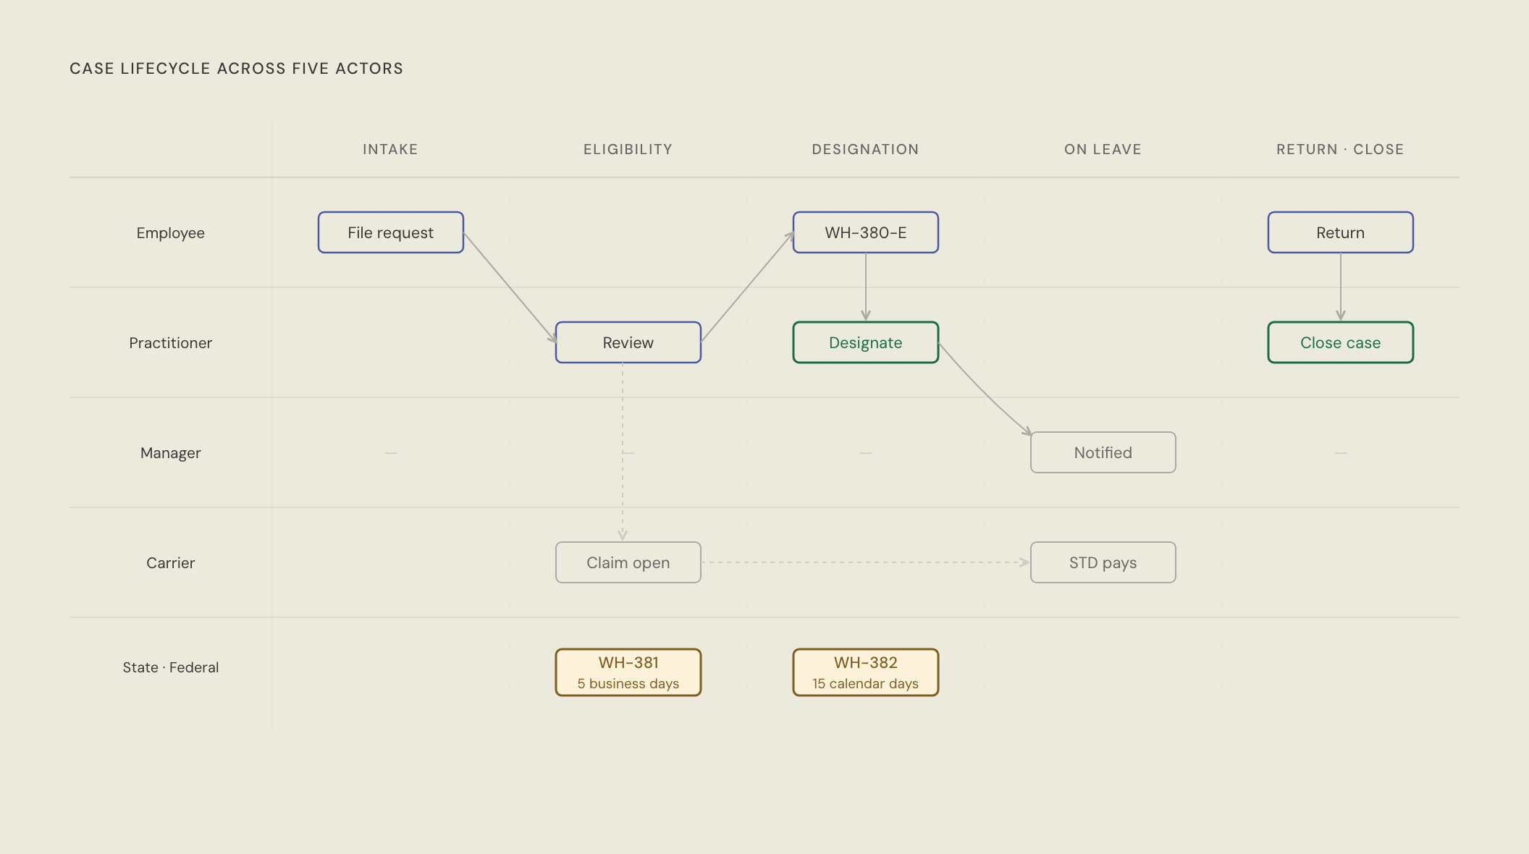This screenshot has width=1529, height=854.
Task: Open the WH-382 15 calendar days card
Action: tap(865, 672)
